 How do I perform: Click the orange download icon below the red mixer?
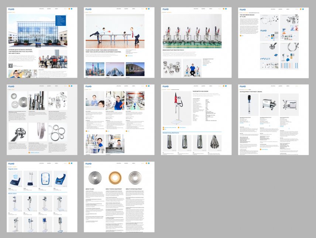point(164,127)
